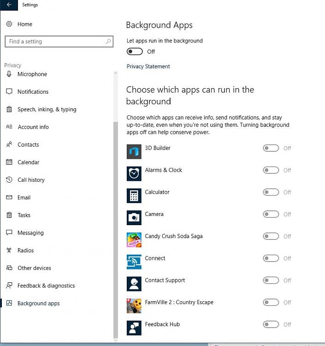Click the Microphone icon in the sidebar
Screen dimensions: 325x346
pos(9,74)
